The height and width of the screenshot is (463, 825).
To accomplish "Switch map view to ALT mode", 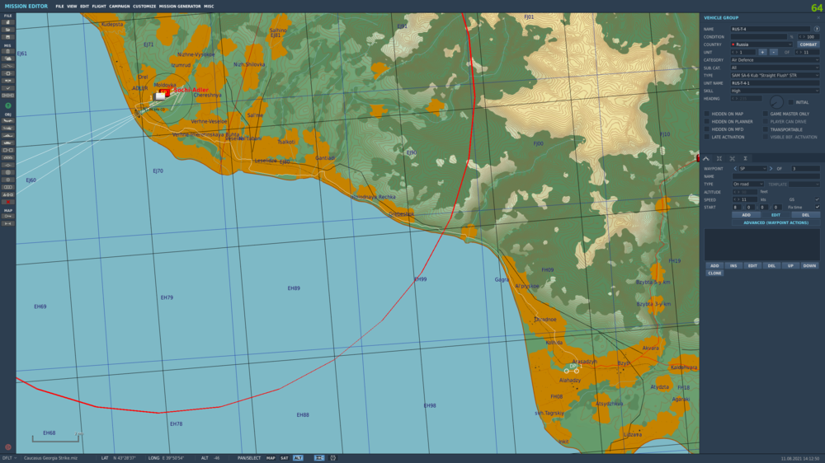I will (x=298, y=458).
